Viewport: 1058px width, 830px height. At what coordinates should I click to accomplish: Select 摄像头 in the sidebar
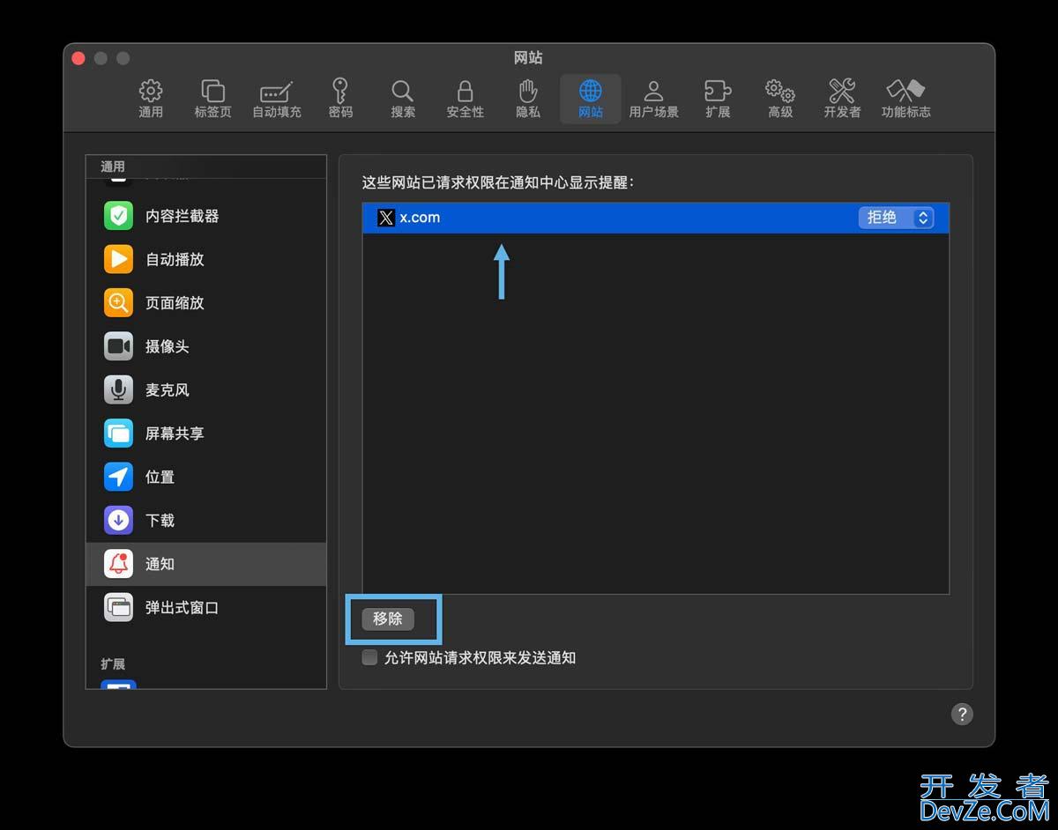tap(206, 346)
